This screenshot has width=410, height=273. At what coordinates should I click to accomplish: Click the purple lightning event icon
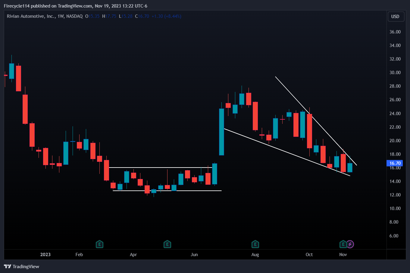click(x=350, y=244)
